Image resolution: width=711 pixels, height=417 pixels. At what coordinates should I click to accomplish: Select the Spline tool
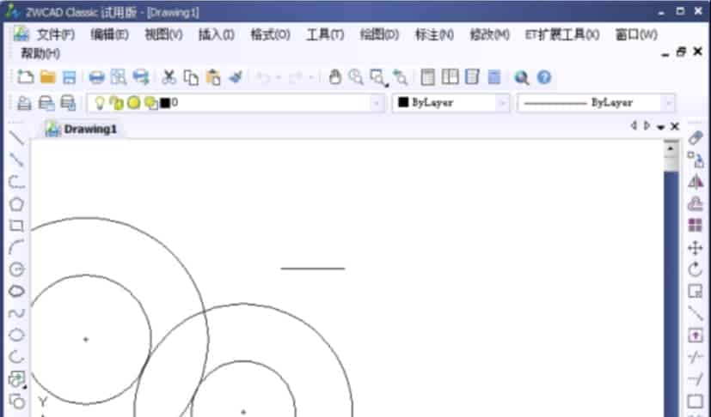pos(17,313)
